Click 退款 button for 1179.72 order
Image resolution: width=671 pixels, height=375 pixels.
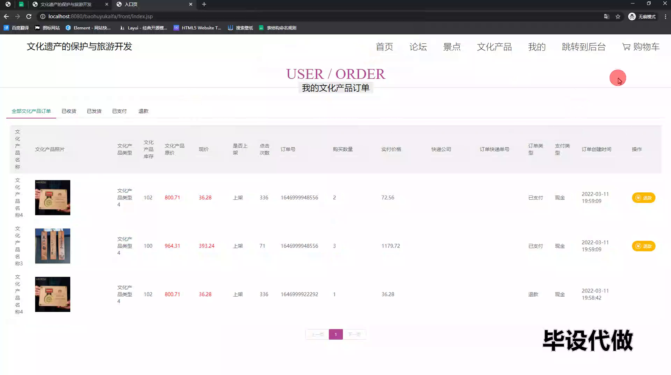point(643,246)
